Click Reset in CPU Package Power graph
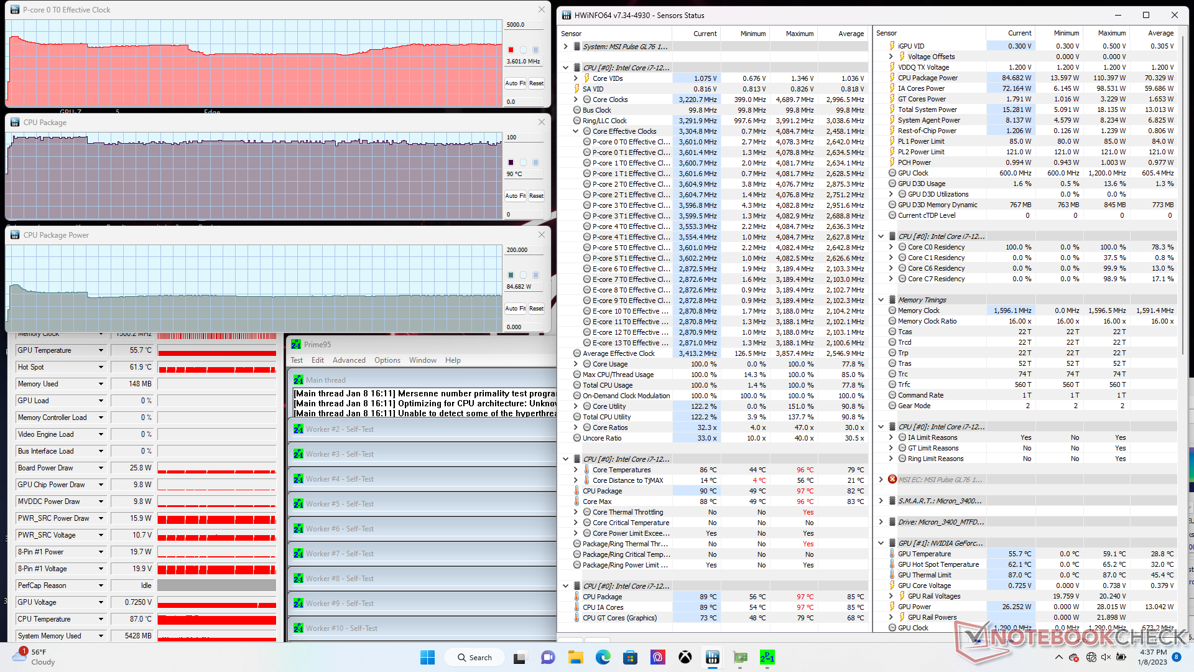 pos(536,309)
